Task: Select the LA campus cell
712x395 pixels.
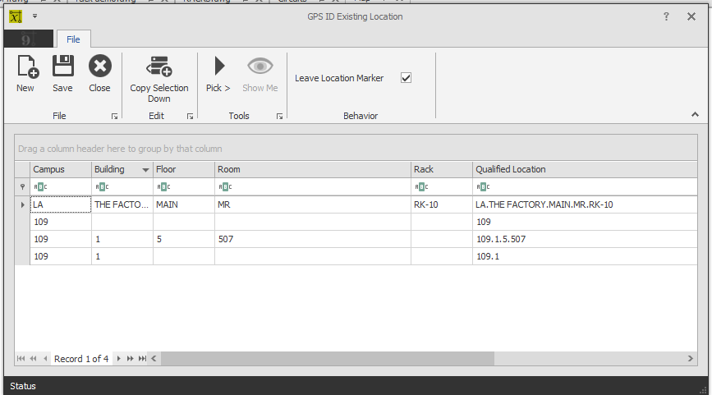Action: (x=61, y=204)
